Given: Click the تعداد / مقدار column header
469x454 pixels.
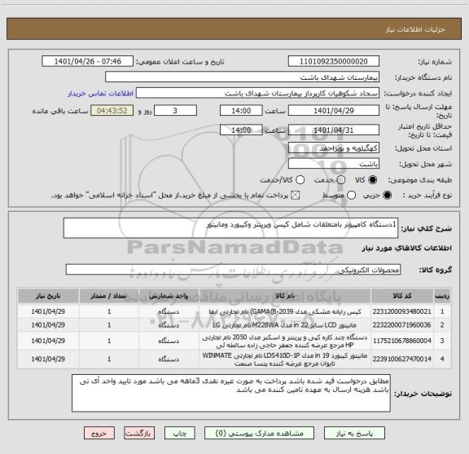Looking at the screenshot, I should coord(109,296).
